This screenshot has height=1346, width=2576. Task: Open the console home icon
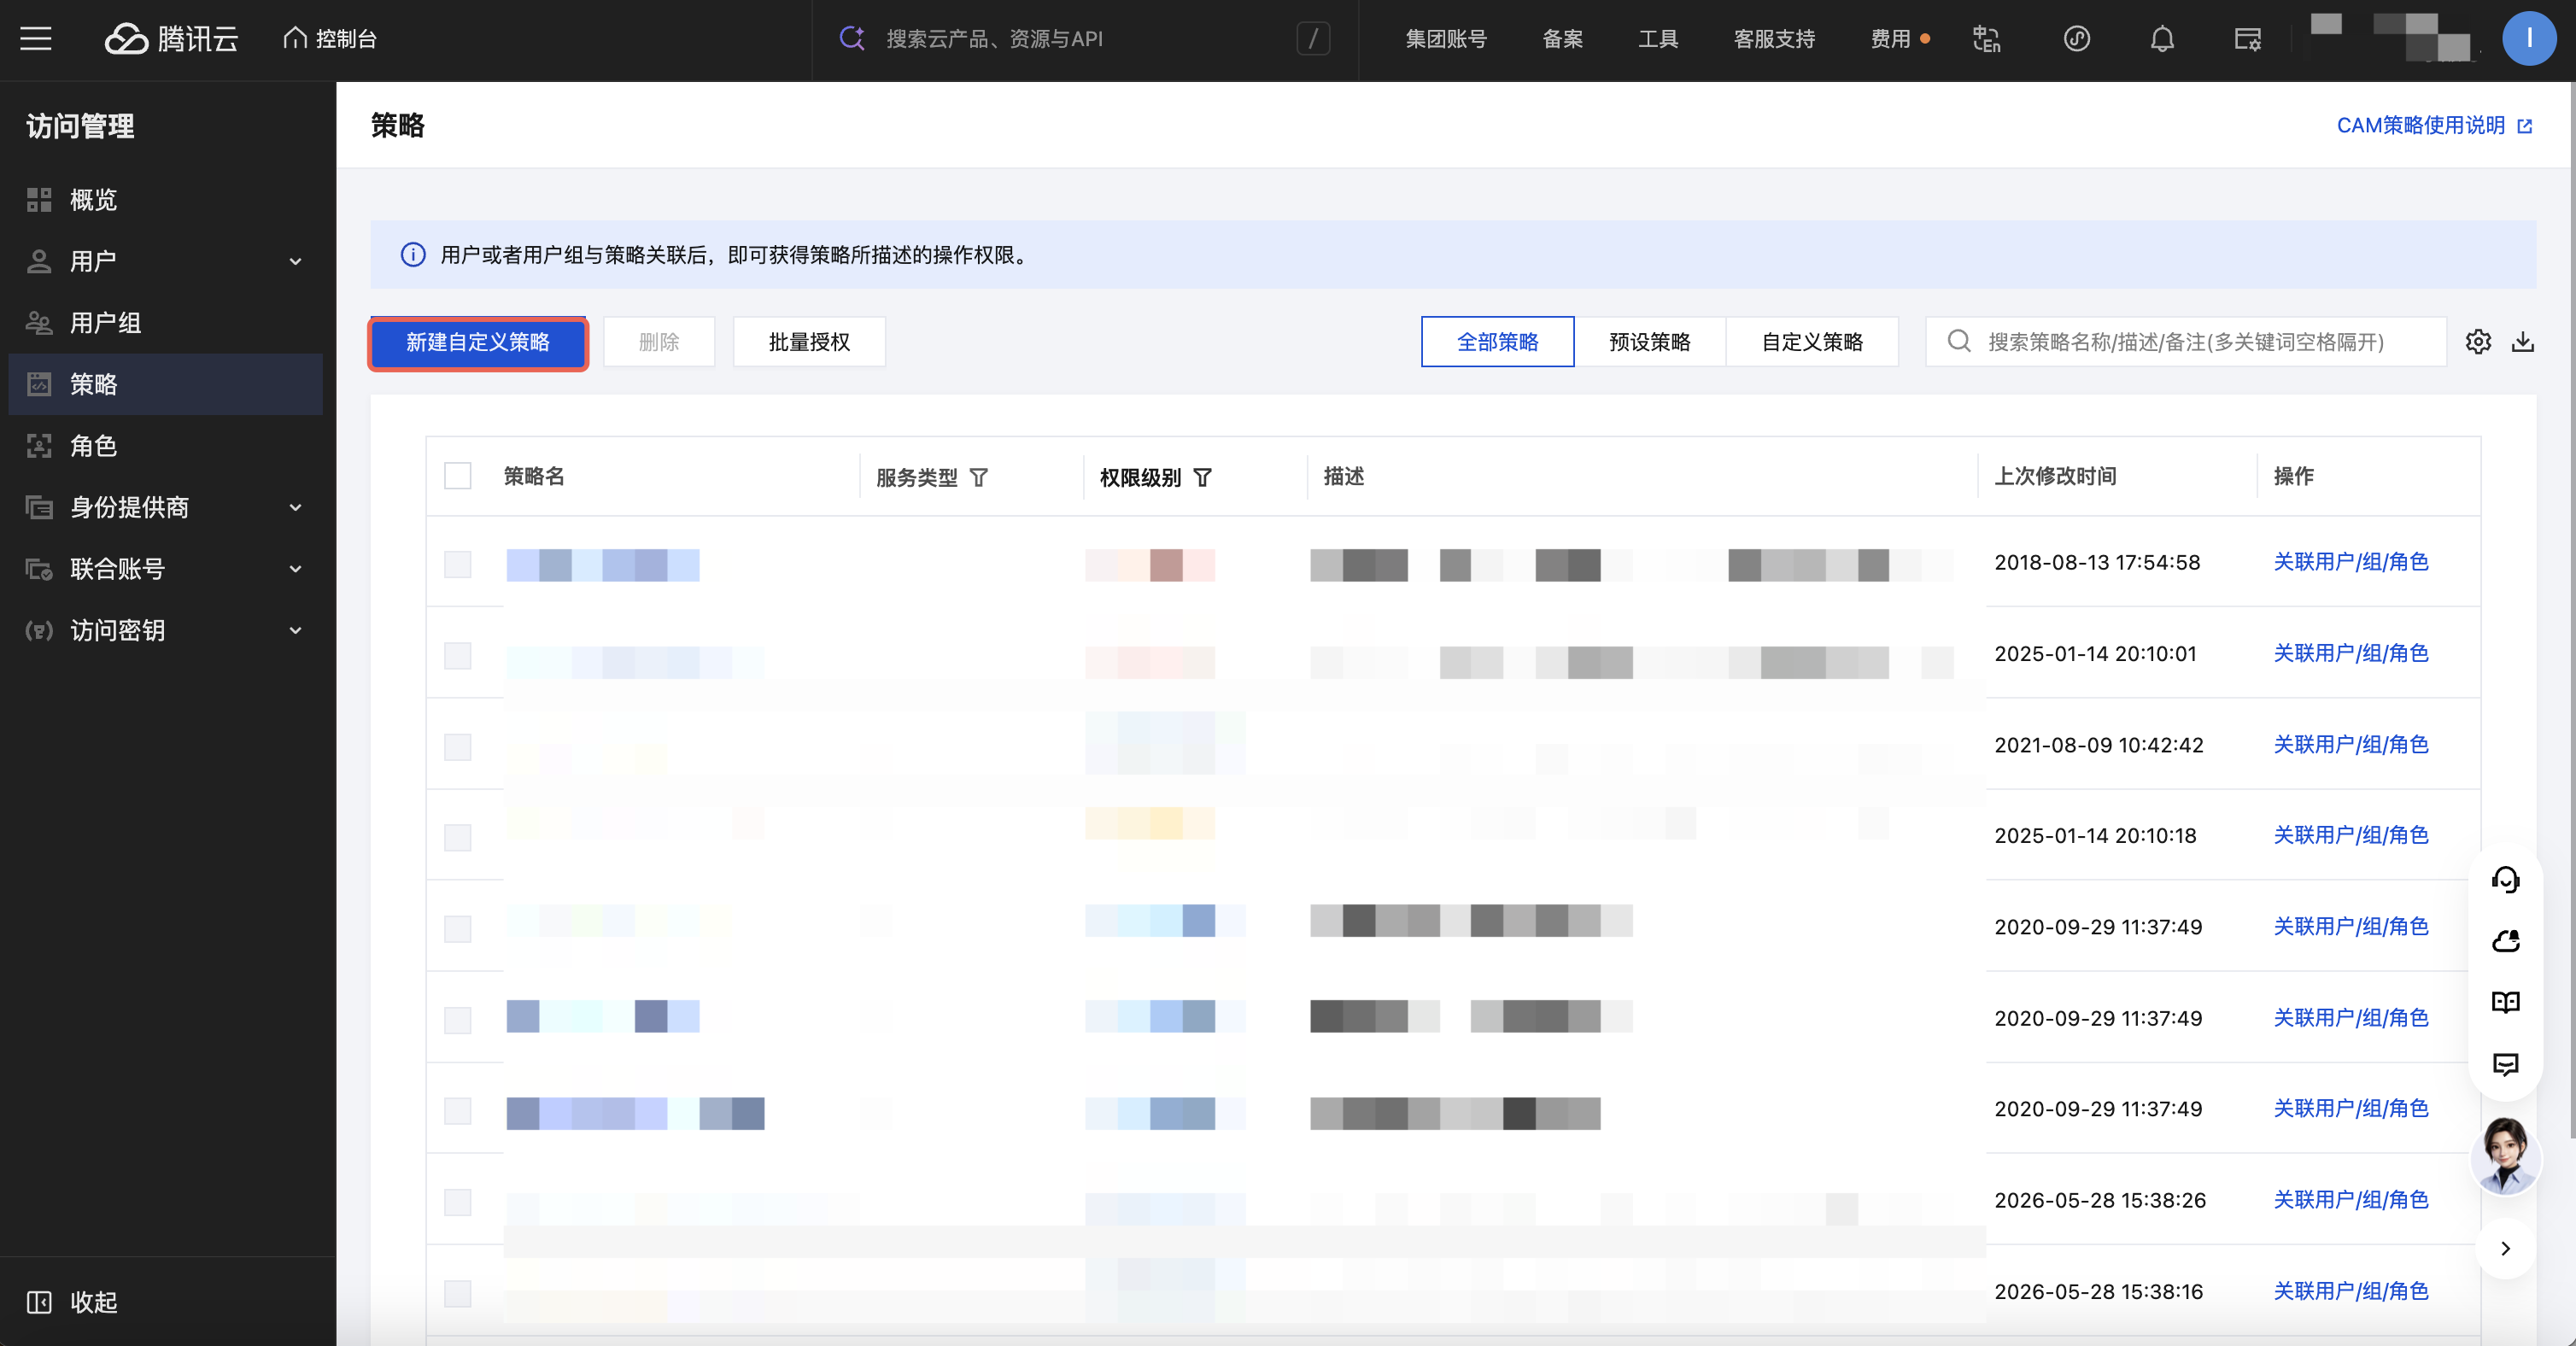(x=294, y=38)
